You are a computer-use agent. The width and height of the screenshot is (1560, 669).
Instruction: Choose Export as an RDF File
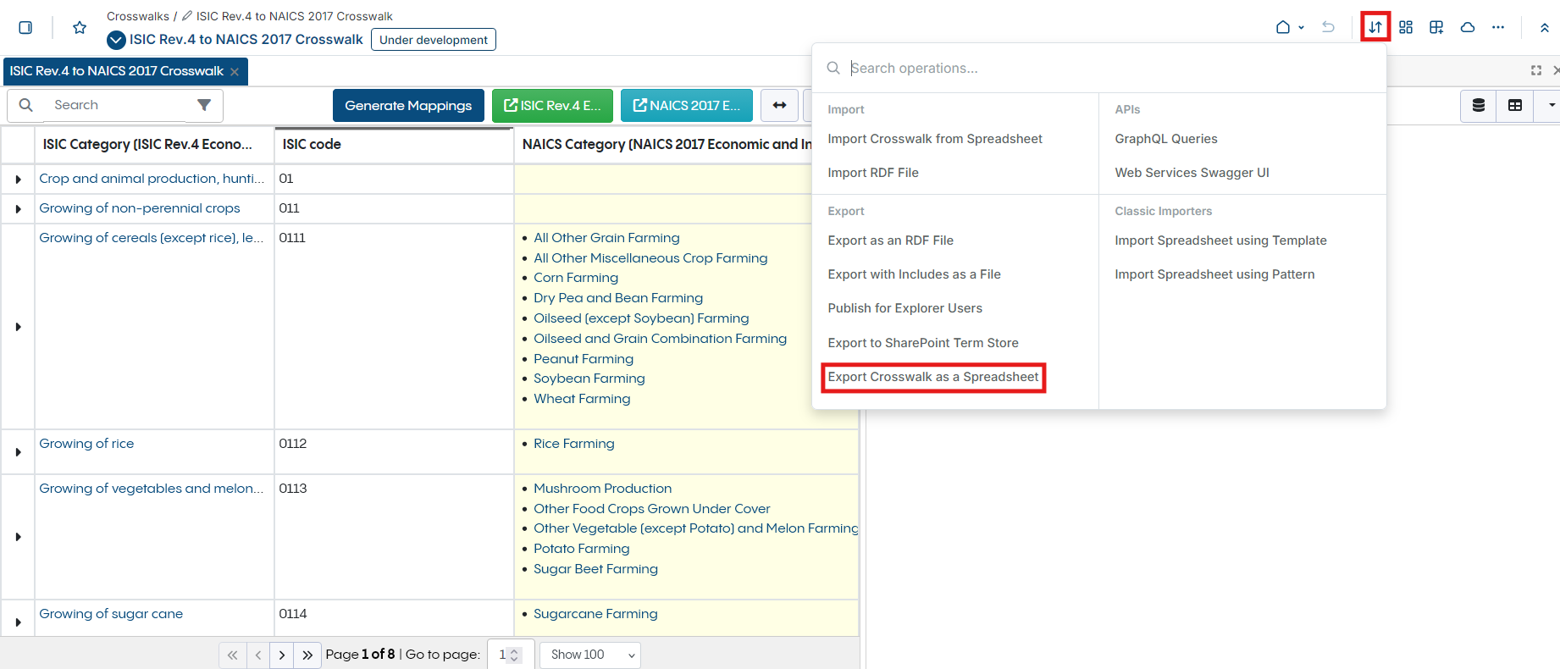tap(891, 241)
